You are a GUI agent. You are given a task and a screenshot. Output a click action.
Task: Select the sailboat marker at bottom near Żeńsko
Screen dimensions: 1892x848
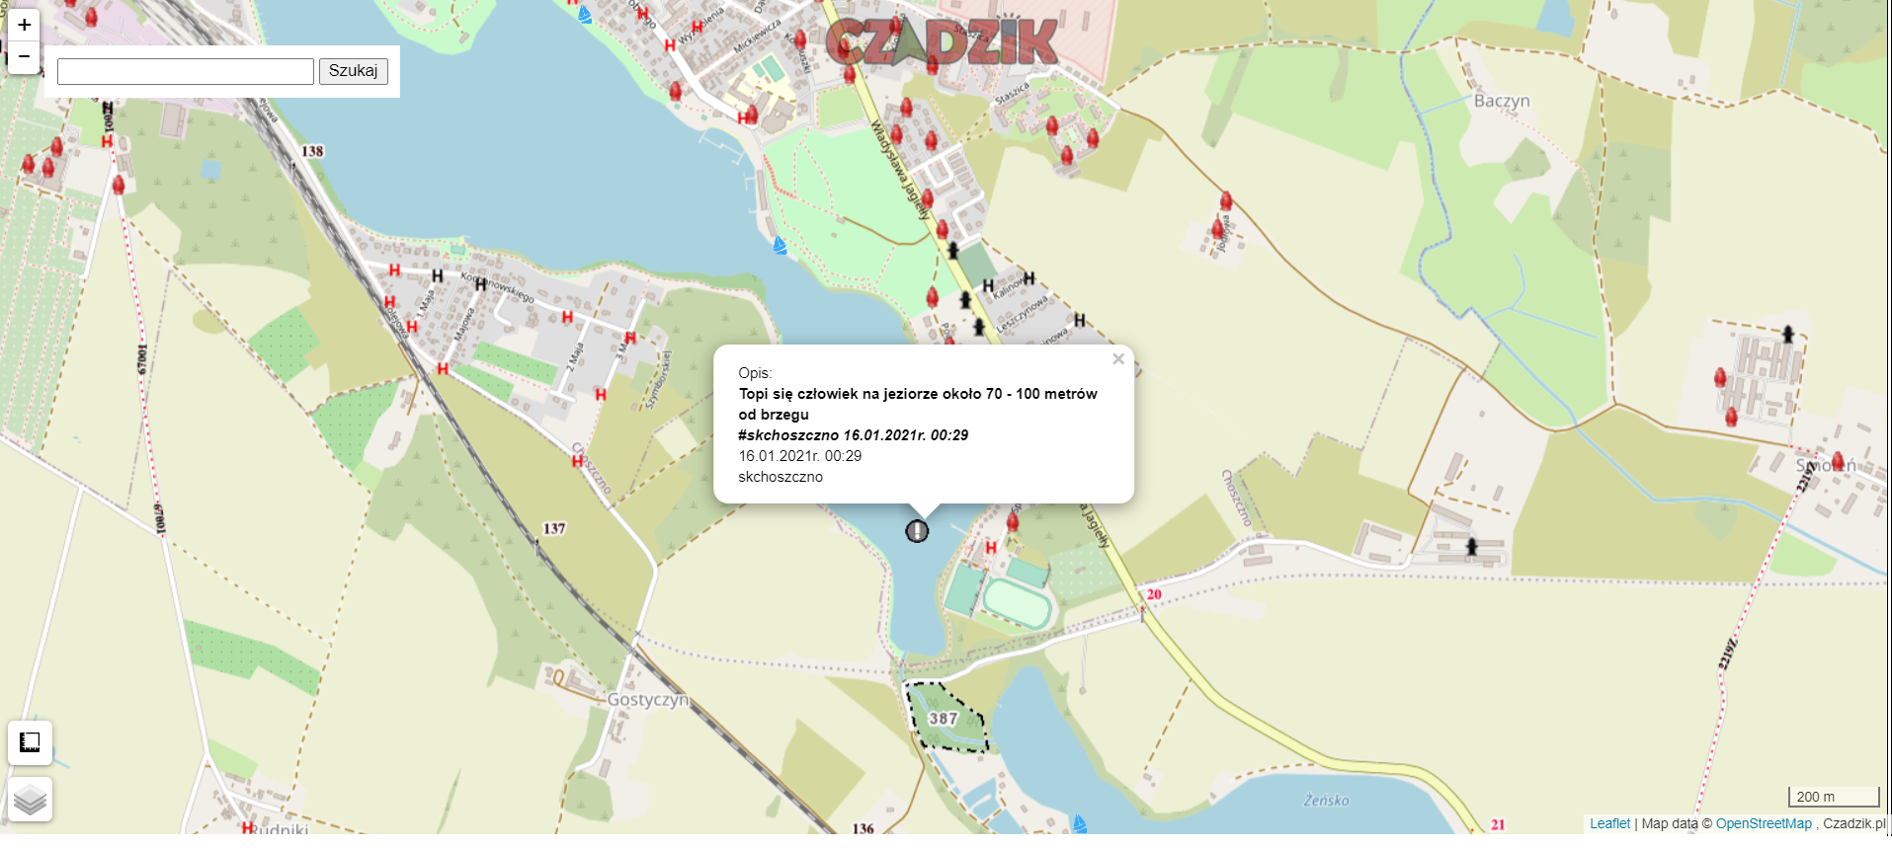click(1079, 823)
